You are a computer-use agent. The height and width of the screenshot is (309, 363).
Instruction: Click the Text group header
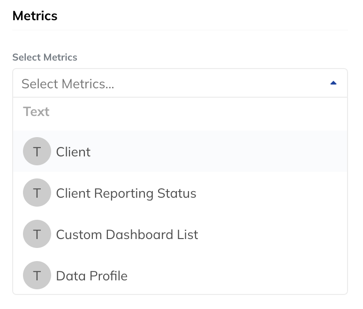pos(36,111)
